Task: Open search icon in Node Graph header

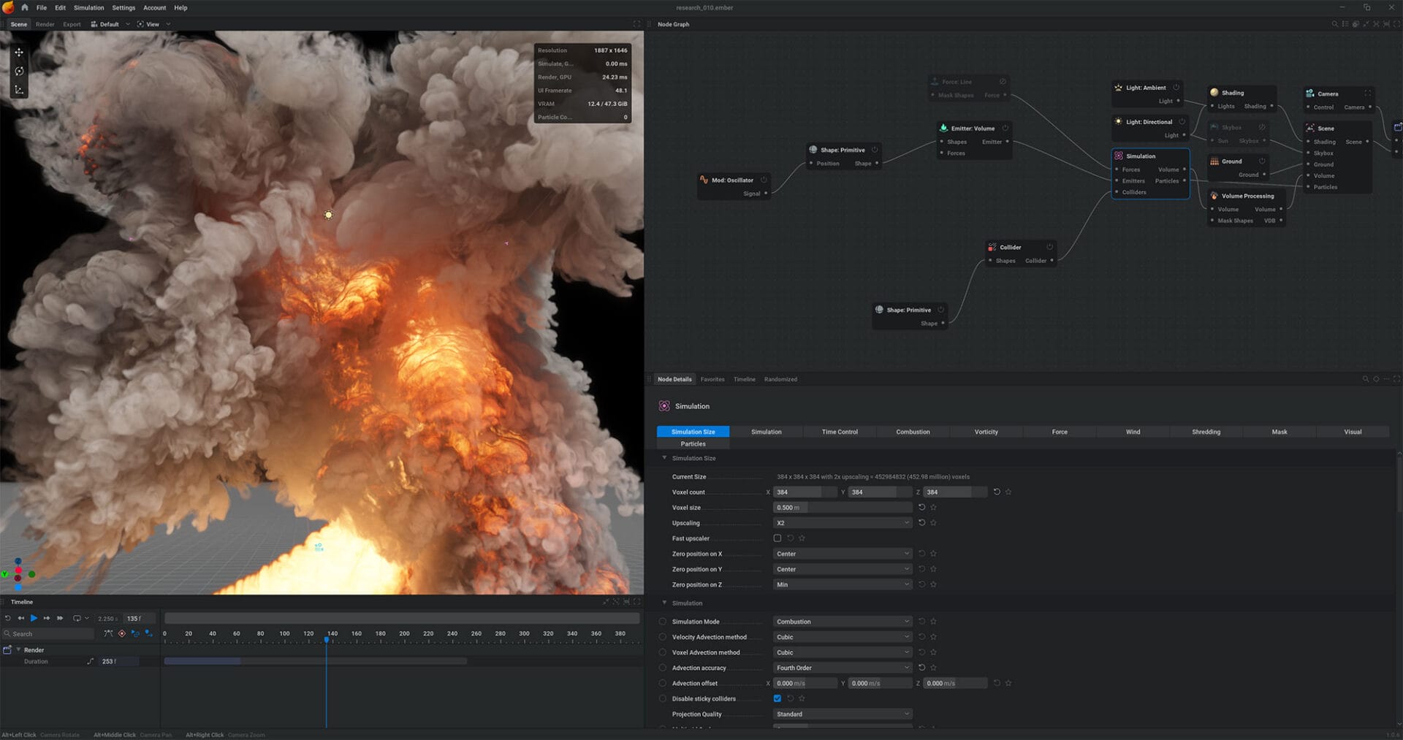Action: [1335, 24]
